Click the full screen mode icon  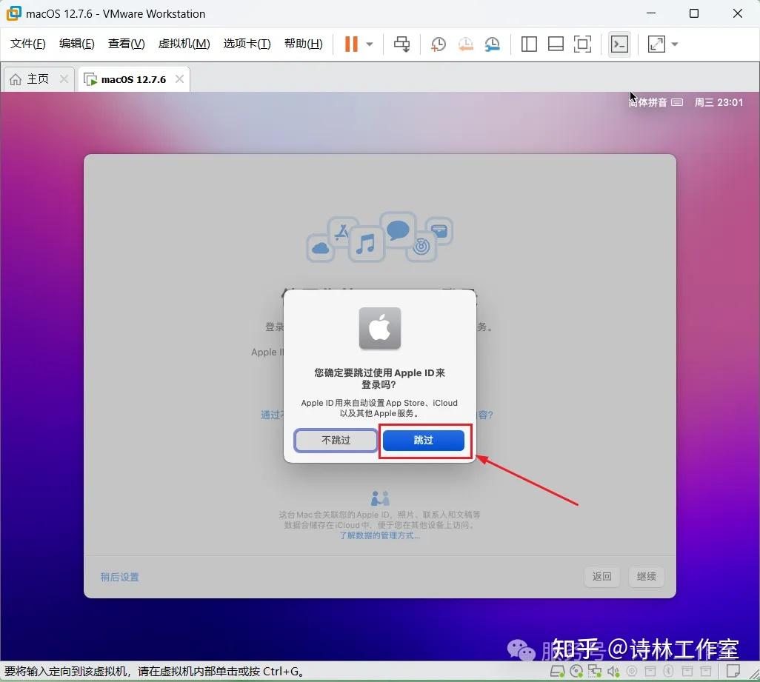coord(582,44)
